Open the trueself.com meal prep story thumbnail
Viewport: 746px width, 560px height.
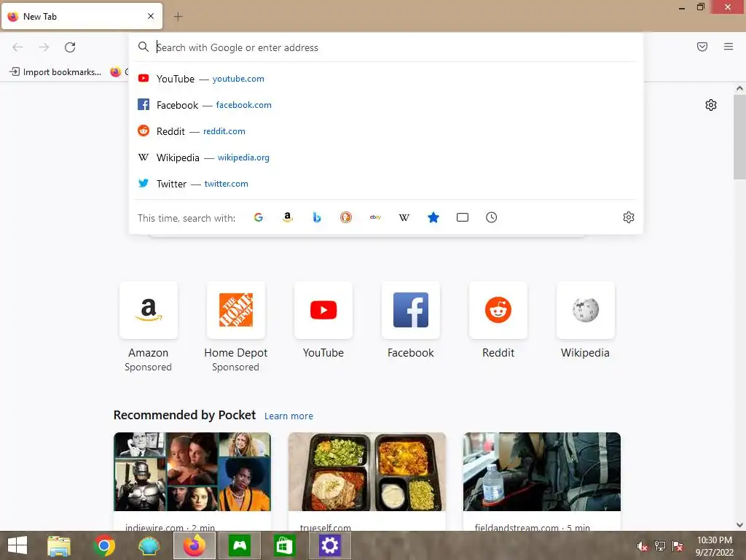coord(367,472)
